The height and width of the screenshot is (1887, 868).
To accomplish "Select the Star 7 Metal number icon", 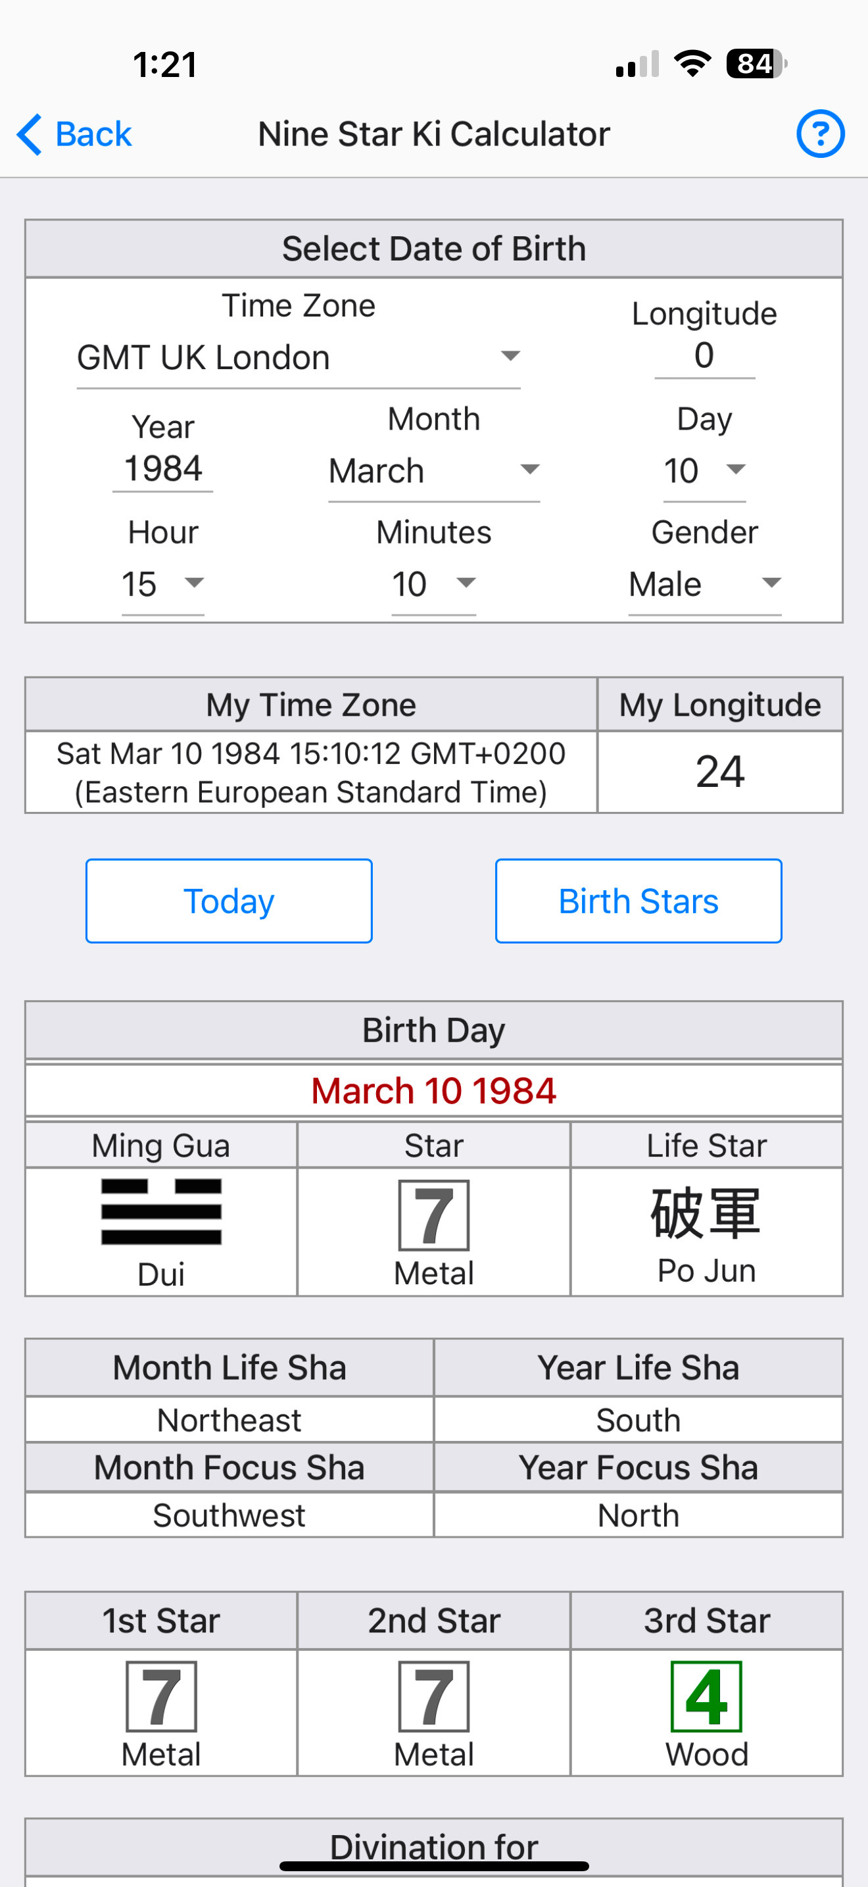I will [434, 1215].
